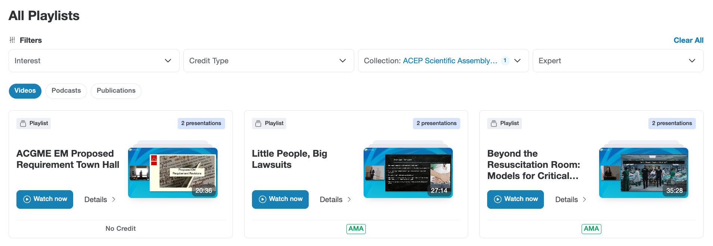Open the Interest filter dropdown

click(93, 61)
